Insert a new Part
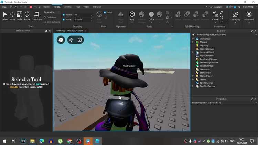 pos(132,14)
